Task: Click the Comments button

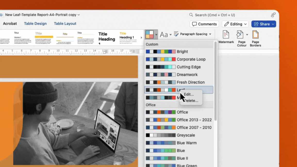Action: 204,24
